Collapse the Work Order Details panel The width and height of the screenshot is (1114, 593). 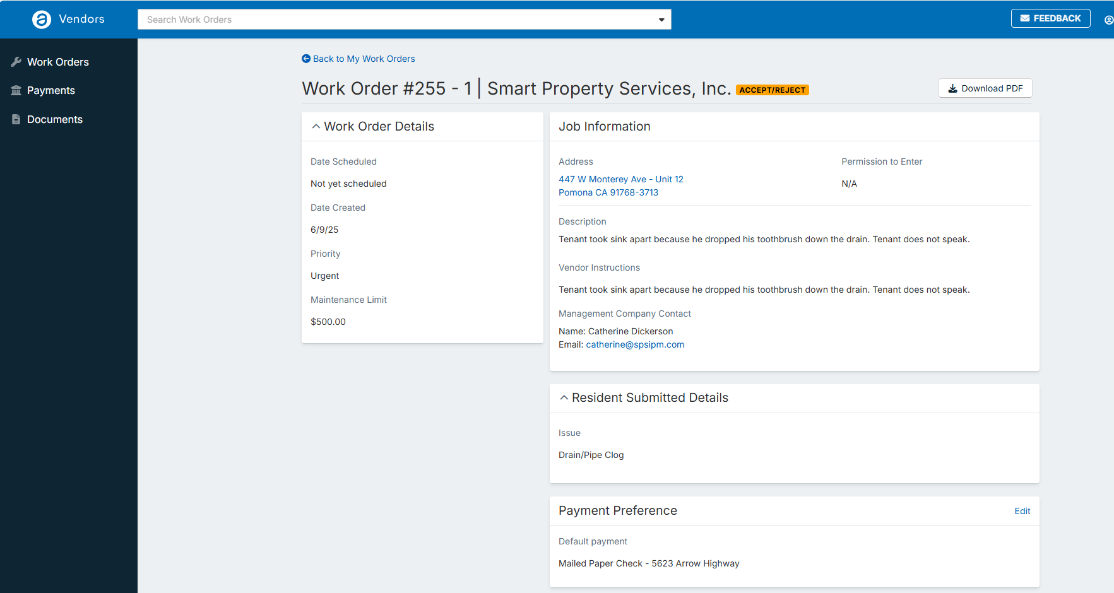(x=316, y=126)
